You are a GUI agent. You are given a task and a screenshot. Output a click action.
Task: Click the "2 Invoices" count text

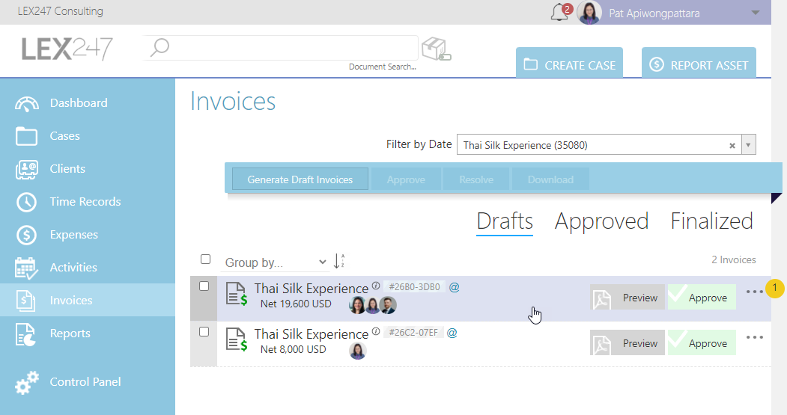[733, 259]
